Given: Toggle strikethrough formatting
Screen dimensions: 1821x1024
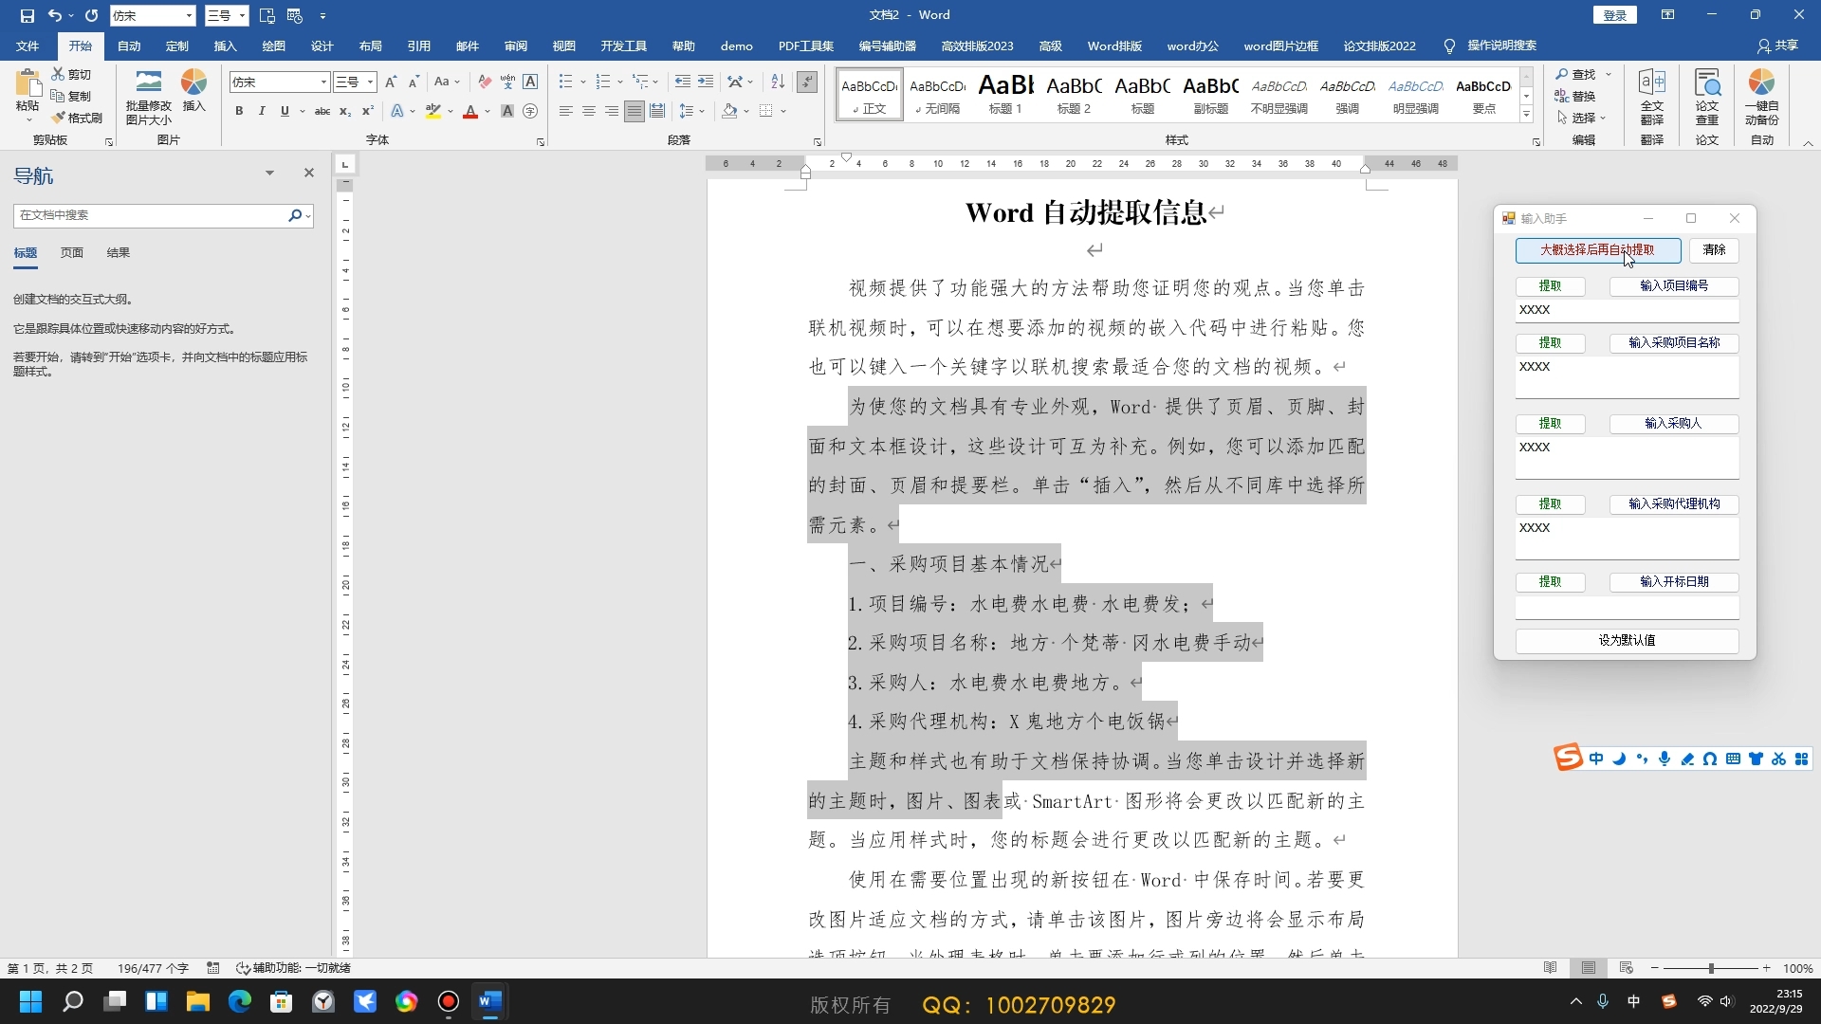Looking at the screenshot, I should pos(322,111).
